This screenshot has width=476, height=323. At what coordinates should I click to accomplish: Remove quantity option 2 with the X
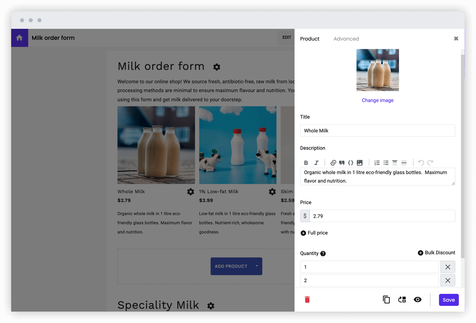[x=448, y=280]
